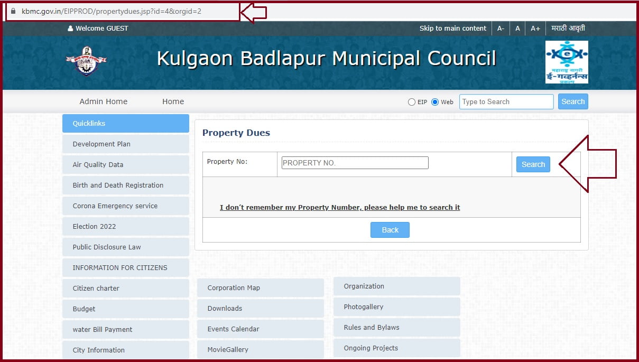Switch to Marathi version link

(x=568, y=29)
